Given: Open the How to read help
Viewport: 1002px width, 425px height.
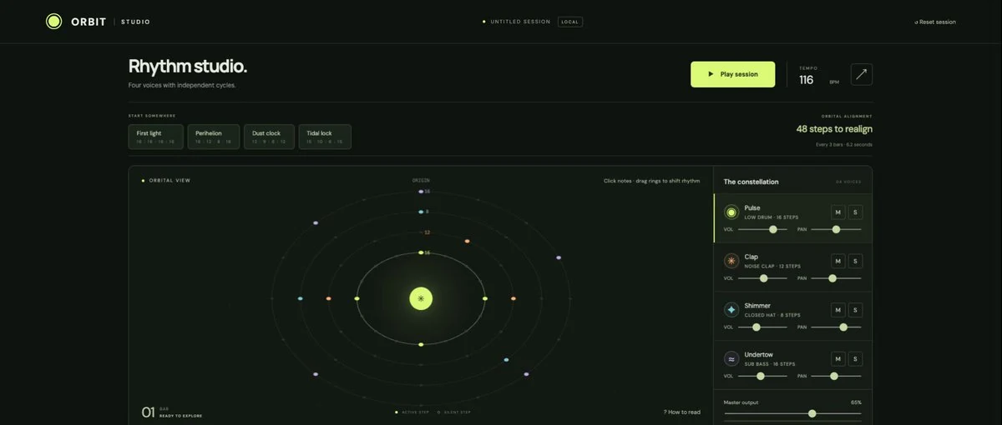Looking at the screenshot, I should [682, 412].
